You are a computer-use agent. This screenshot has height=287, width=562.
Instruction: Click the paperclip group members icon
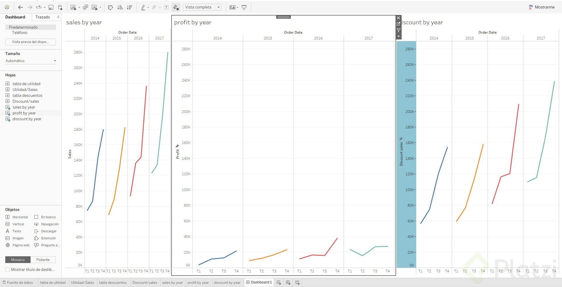point(154,7)
